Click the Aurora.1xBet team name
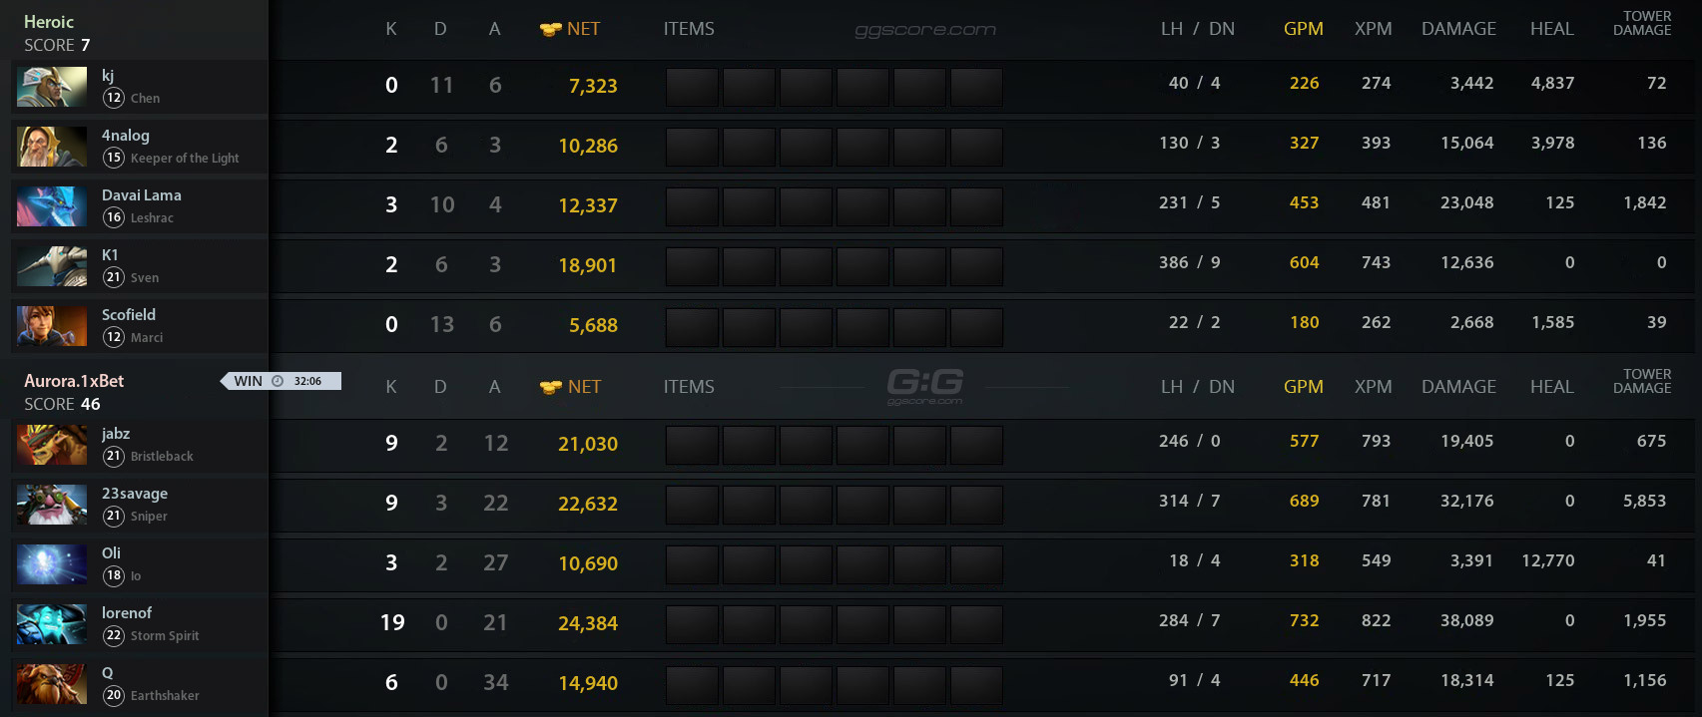The width and height of the screenshot is (1702, 717). tap(74, 381)
